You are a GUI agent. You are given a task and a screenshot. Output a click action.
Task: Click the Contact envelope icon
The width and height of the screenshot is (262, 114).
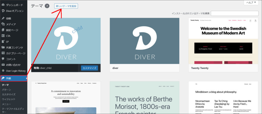coord(3,65)
